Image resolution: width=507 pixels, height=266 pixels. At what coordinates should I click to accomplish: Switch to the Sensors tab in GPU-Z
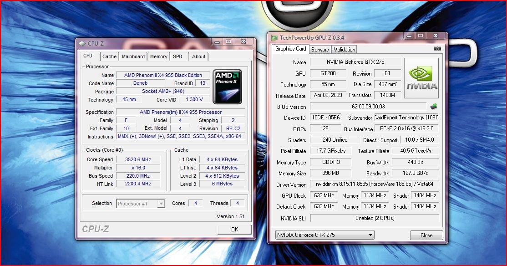pyautogui.click(x=320, y=50)
